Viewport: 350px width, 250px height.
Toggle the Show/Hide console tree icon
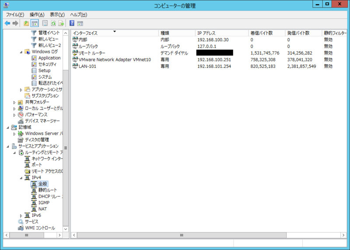tap(35, 23)
